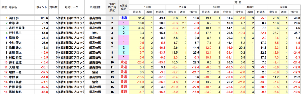Click the -35.4 total cell
Viewport: 301px width, 94px height.
point(159,62)
